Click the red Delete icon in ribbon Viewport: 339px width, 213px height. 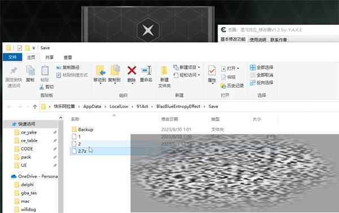click(x=132, y=70)
